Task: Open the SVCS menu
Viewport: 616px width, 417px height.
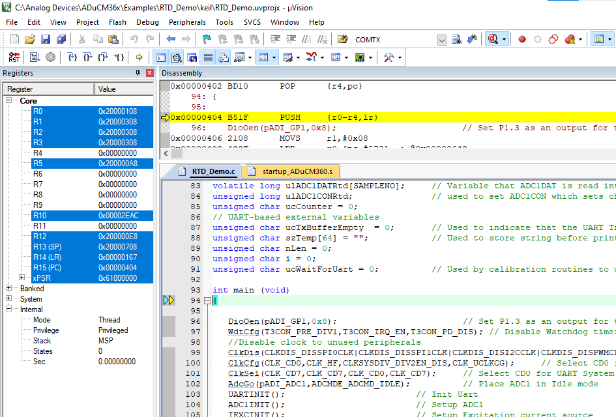Action: tap(252, 22)
